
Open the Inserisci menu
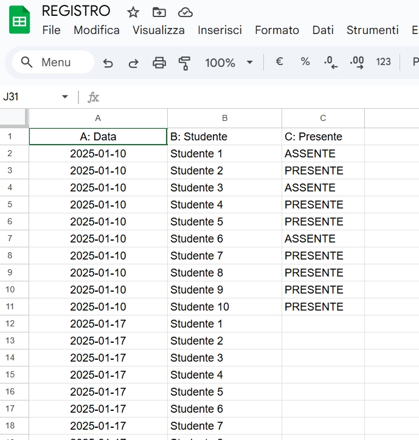220,30
